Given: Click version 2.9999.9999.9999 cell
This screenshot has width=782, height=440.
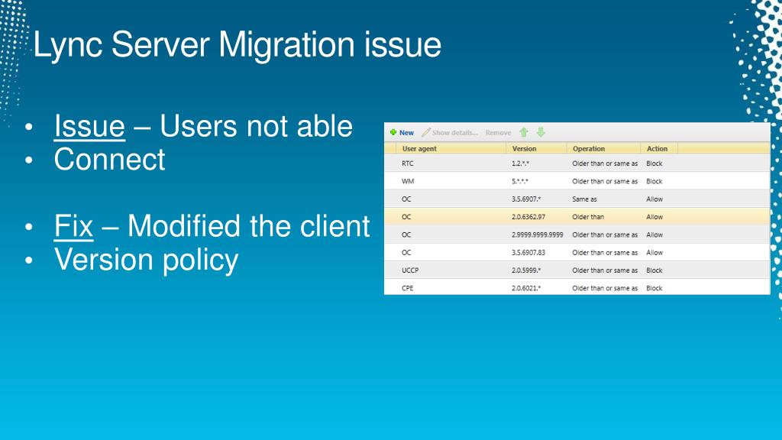Looking at the screenshot, I should click(537, 235).
